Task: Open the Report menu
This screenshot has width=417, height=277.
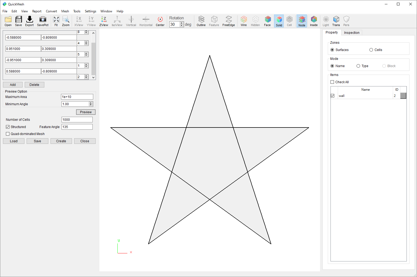Action: [37, 11]
